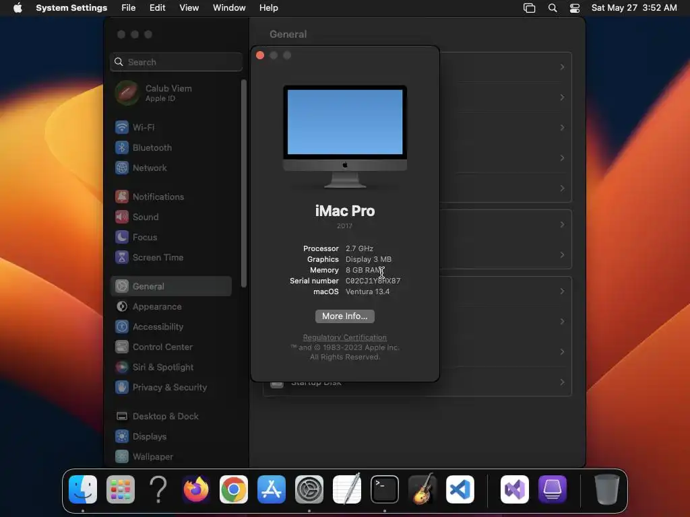Click the 8 GB RAM memory value

pyautogui.click(x=365, y=271)
